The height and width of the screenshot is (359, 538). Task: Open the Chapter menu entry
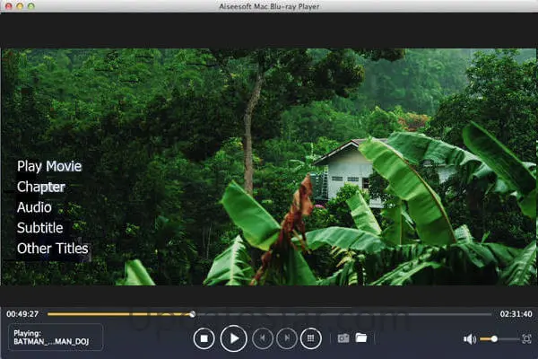[x=40, y=187]
